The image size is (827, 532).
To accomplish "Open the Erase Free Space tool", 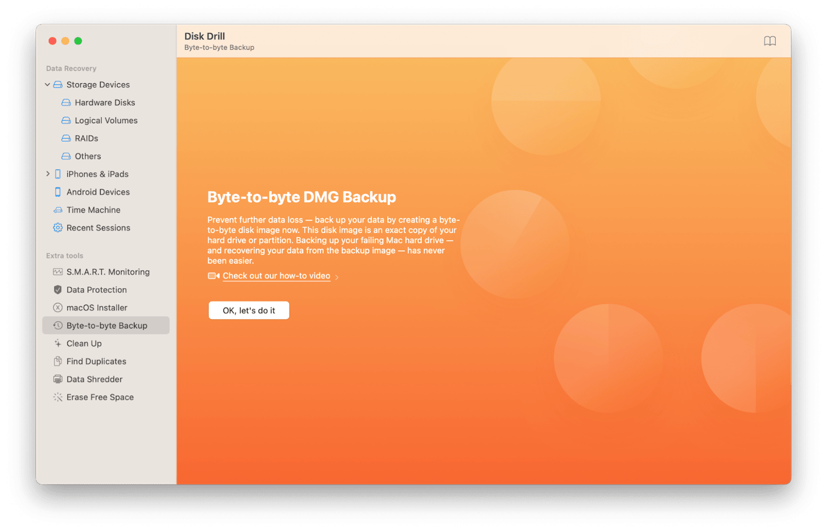I will tap(100, 397).
